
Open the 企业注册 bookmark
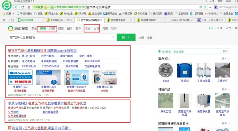click(x=95, y=13)
